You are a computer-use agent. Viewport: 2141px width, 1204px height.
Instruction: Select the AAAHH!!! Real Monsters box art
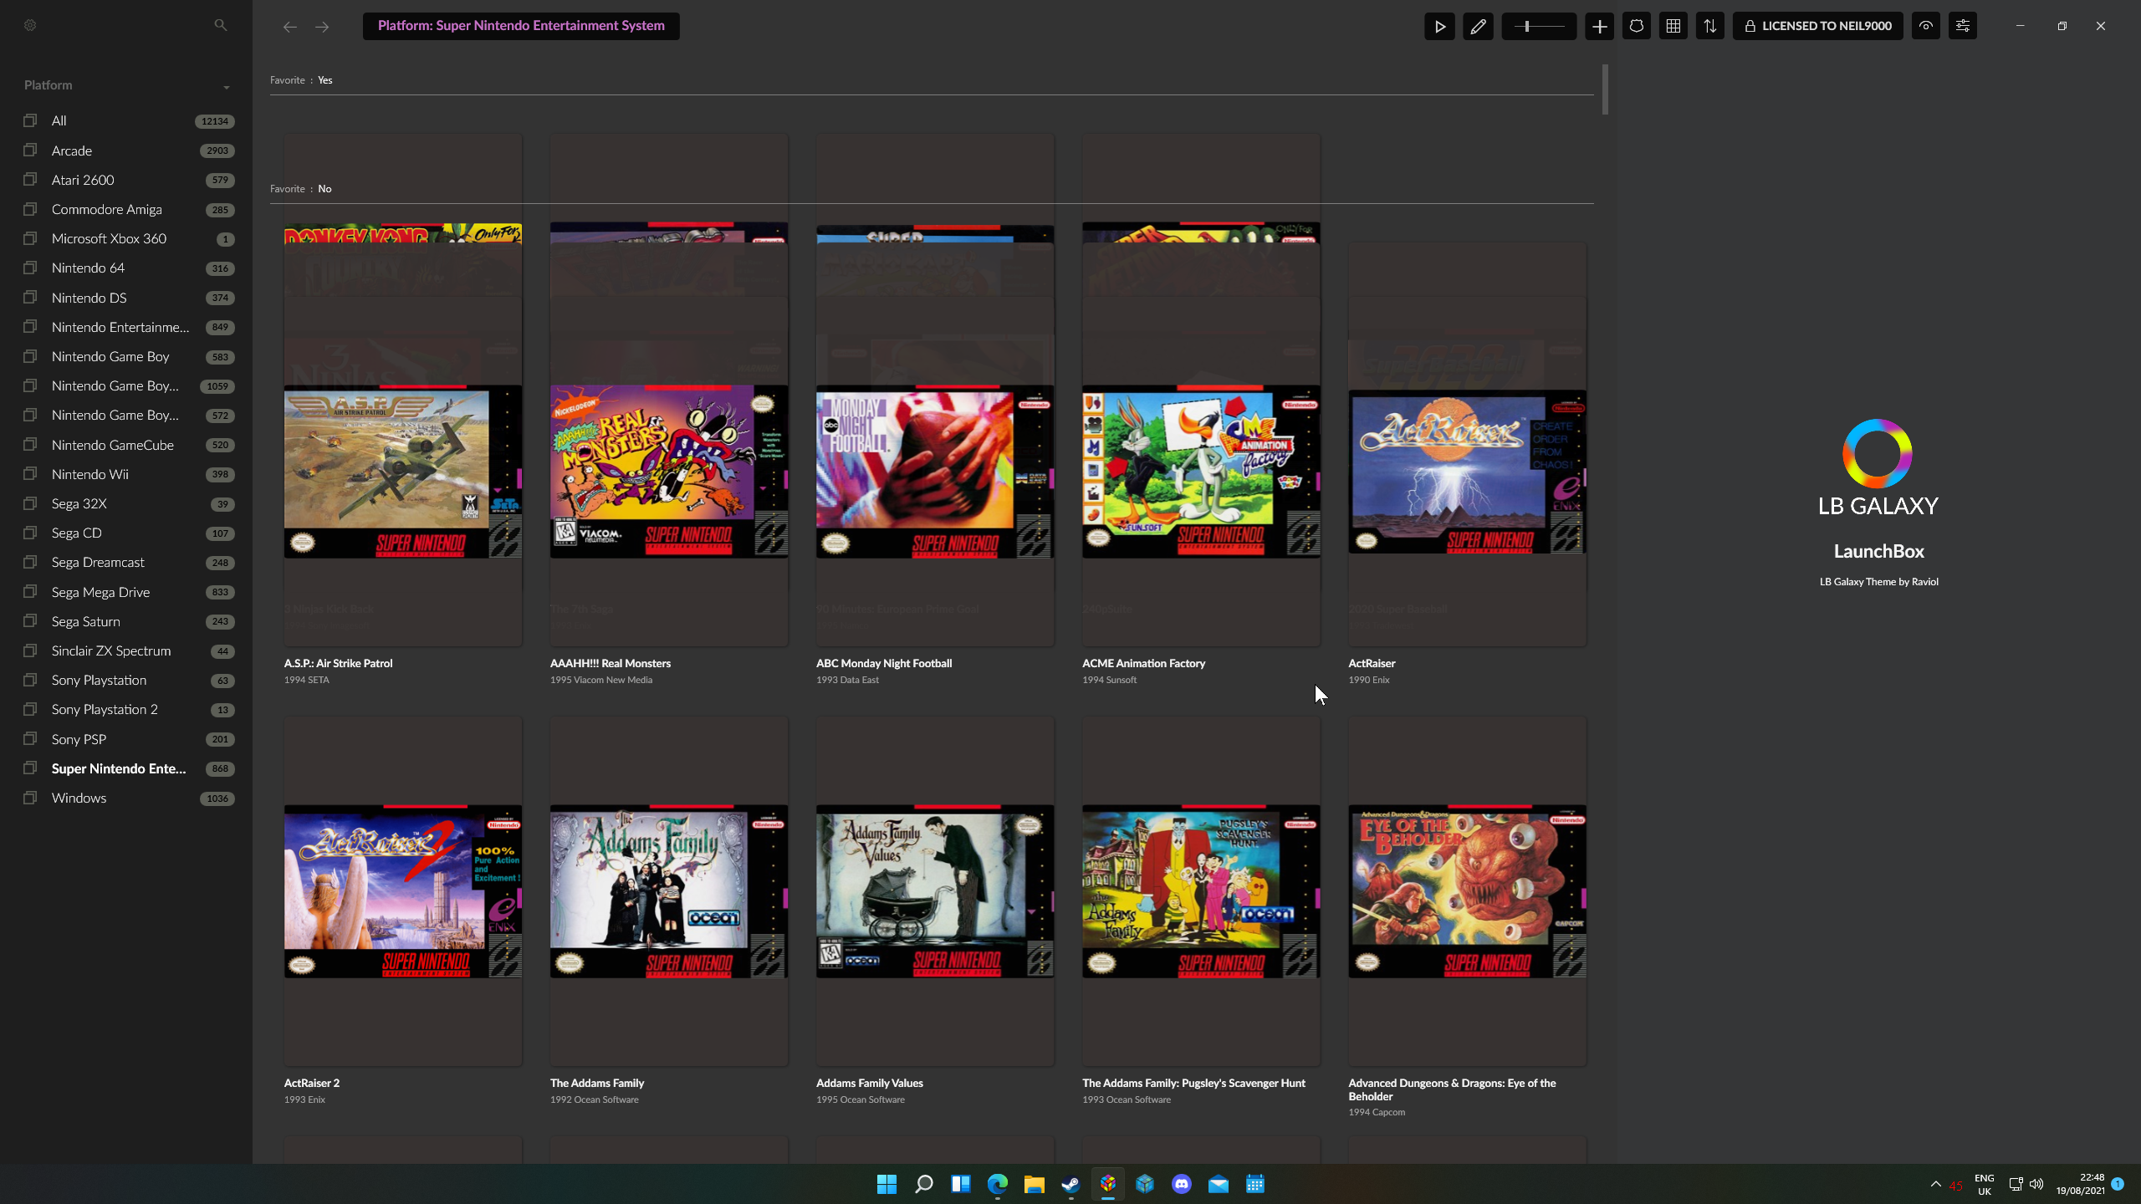coord(669,472)
